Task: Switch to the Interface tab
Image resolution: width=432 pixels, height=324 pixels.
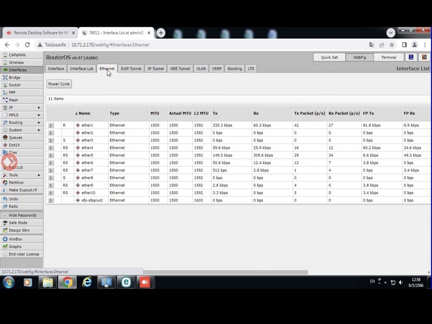Action: [x=56, y=69]
